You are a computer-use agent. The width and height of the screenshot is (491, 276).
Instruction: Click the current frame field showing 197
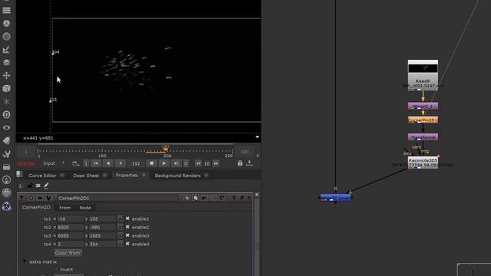click(136, 163)
